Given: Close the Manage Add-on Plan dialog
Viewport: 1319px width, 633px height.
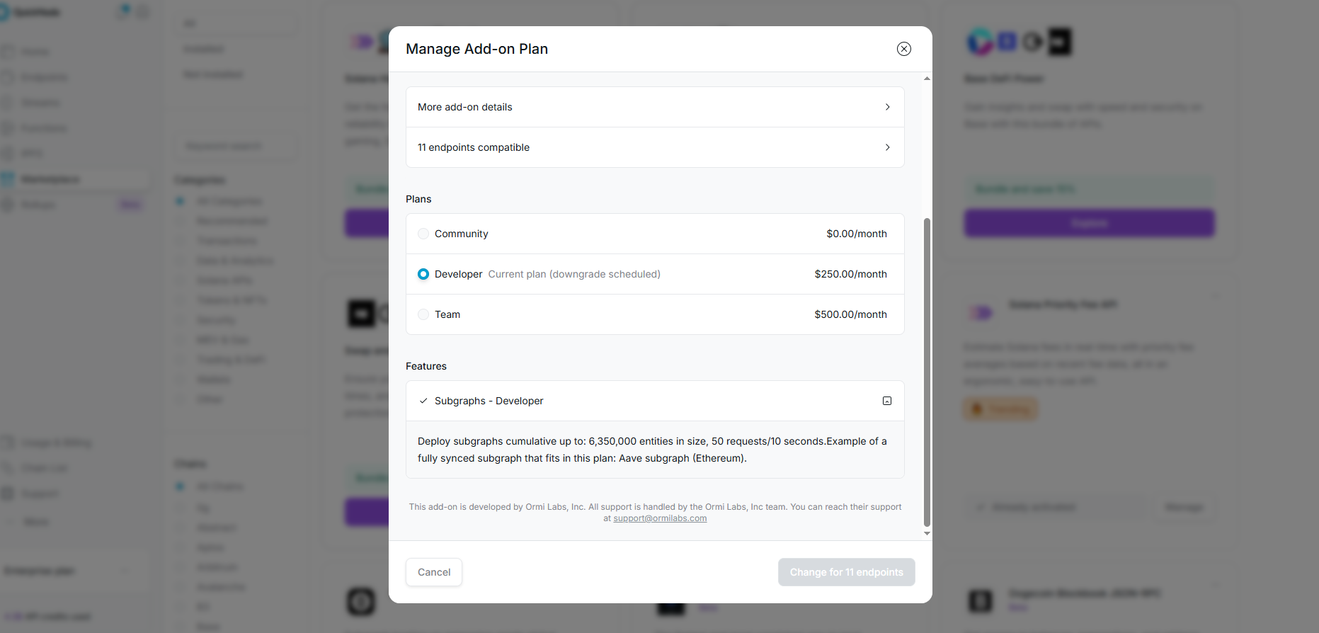Looking at the screenshot, I should click(903, 49).
